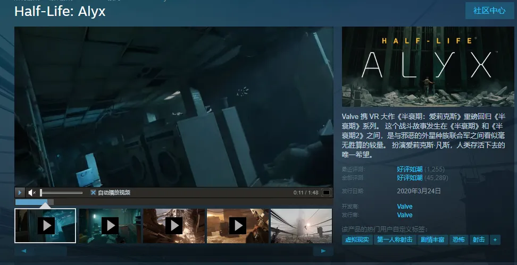Select the first trailer thumbnail

(45, 226)
